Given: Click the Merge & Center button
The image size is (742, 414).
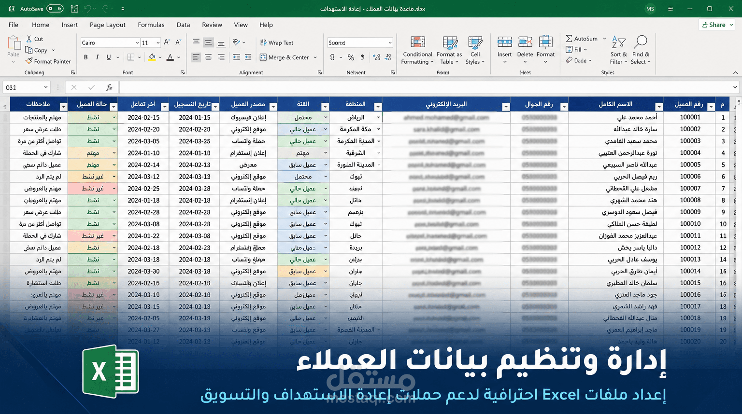Looking at the screenshot, I should (x=285, y=57).
